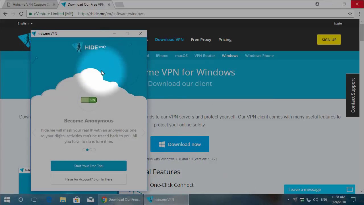Switch to the Windows platform tab
Screen dimensions: 364x205
(230, 56)
